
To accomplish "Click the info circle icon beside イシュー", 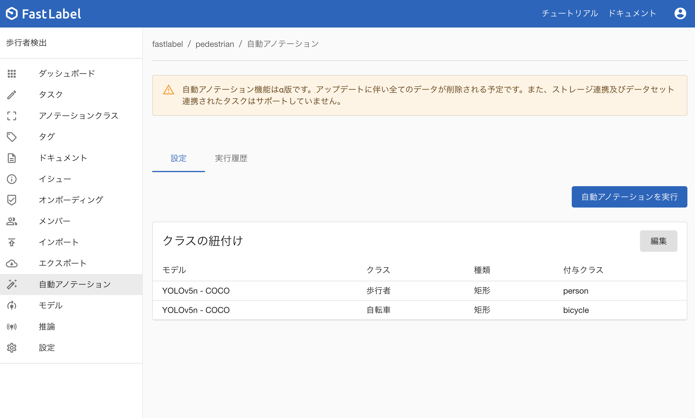I will point(12,179).
